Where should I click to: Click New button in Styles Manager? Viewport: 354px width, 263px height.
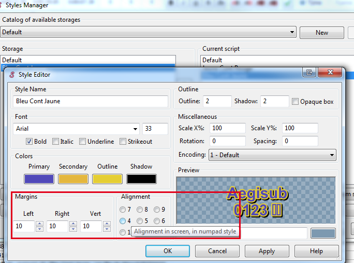pyautogui.click(x=322, y=33)
